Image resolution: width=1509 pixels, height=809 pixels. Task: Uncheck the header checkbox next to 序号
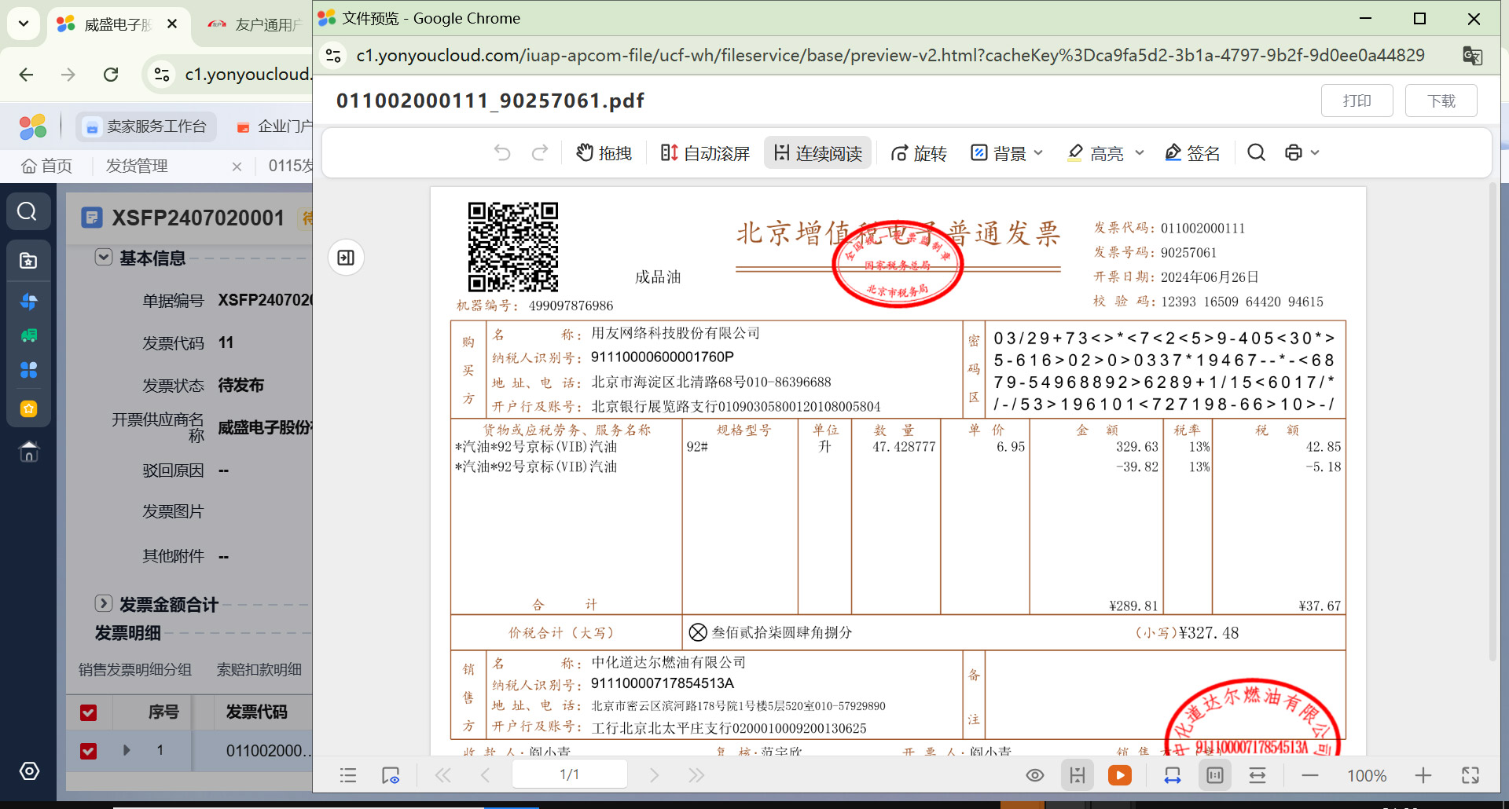[89, 712]
